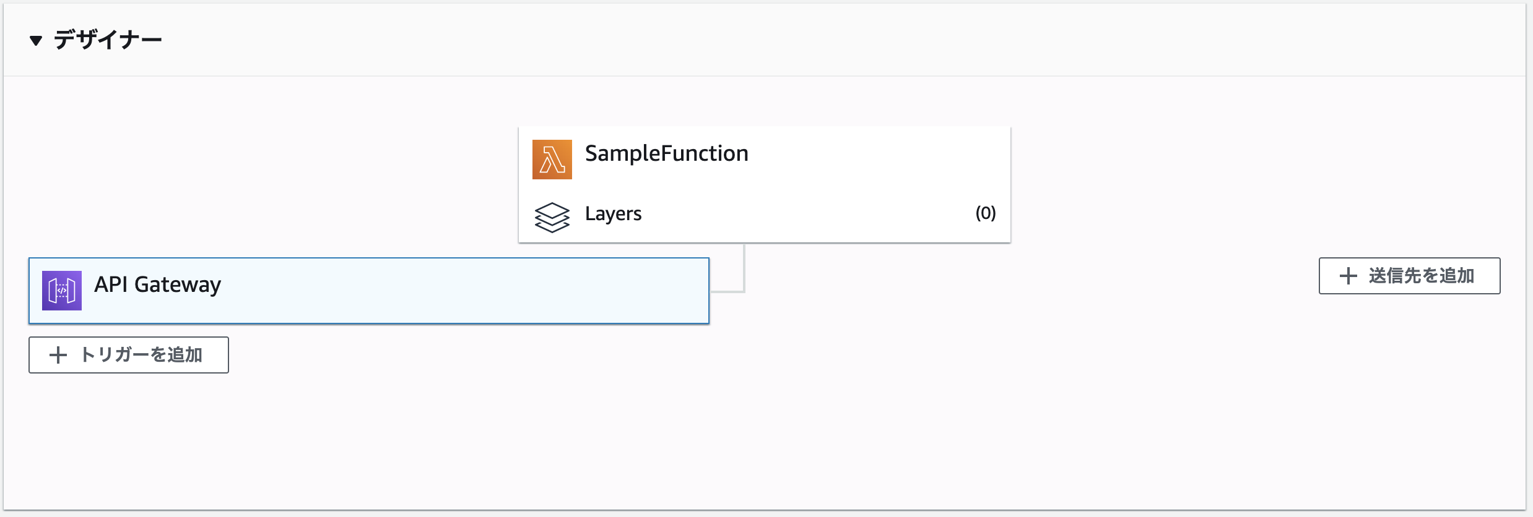
Task: Click the Layers count (0)
Action: (985, 213)
